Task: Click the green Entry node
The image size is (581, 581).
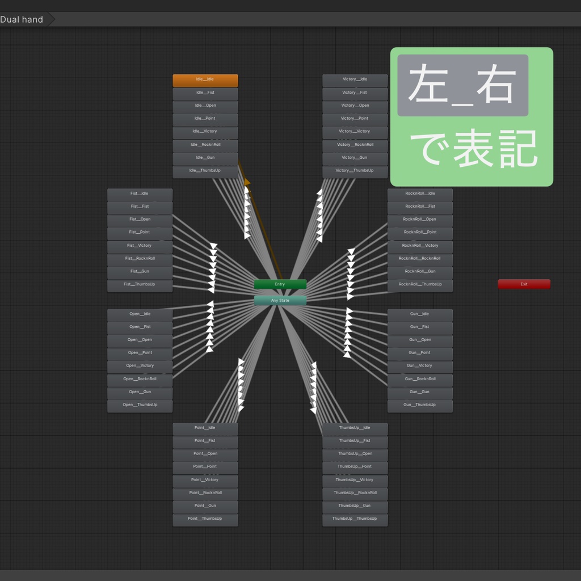Action: coord(280,284)
